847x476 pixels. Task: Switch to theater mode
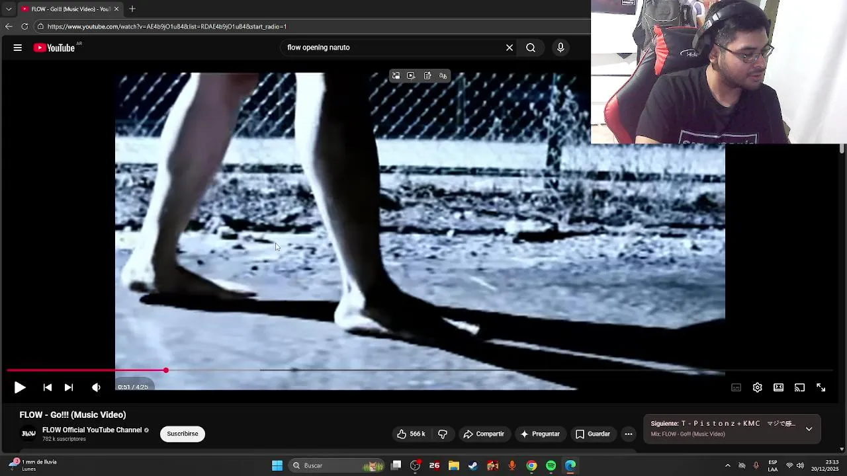pos(778,387)
